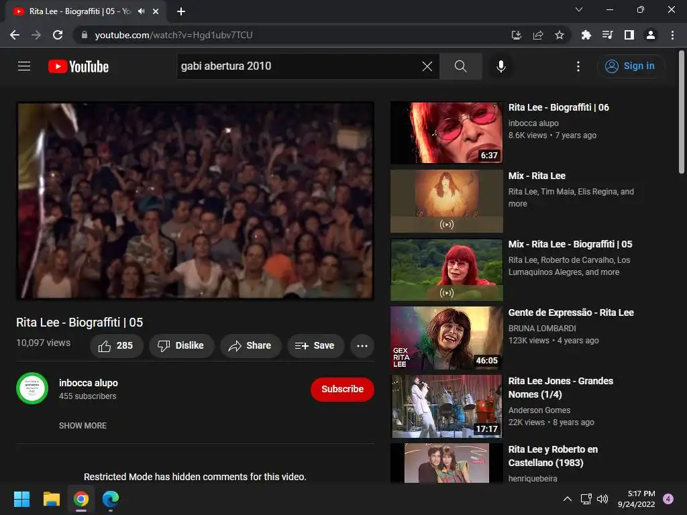Open File Explorer from taskbar

point(51,499)
